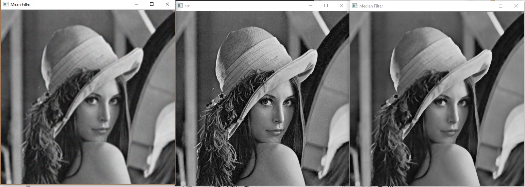The image size is (525, 187).
Task: Click the hat in the Median Filter image
Action: 422,54
